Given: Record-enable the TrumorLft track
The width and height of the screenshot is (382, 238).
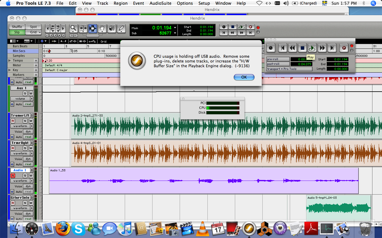Looking at the screenshot, I should [x=13, y=121].
